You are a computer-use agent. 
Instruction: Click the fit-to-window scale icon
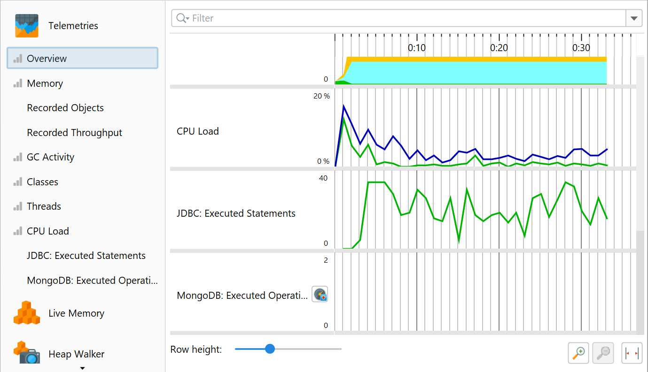632,353
